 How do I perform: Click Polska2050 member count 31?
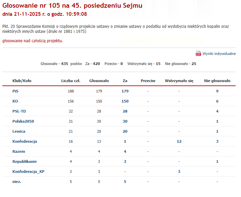[x=71, y=121]
